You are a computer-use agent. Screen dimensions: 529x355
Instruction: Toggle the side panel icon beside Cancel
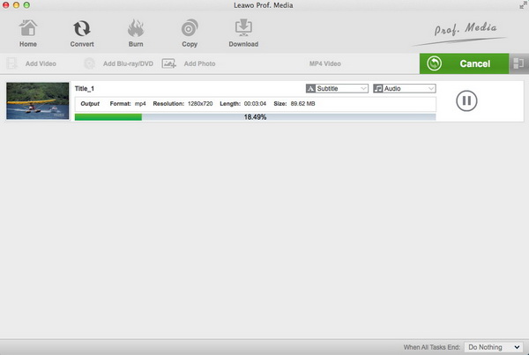518,63
